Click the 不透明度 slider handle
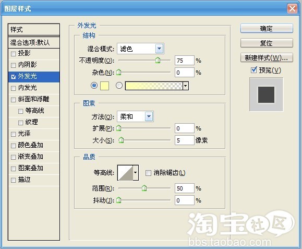 (158, 61)
